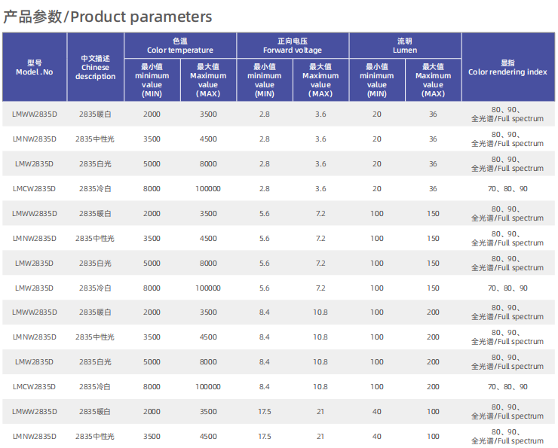The width and height of the screenshot is (558, 448).
Task: Click minimum value header under Forward voltage
Action: (x=265, y=80)
